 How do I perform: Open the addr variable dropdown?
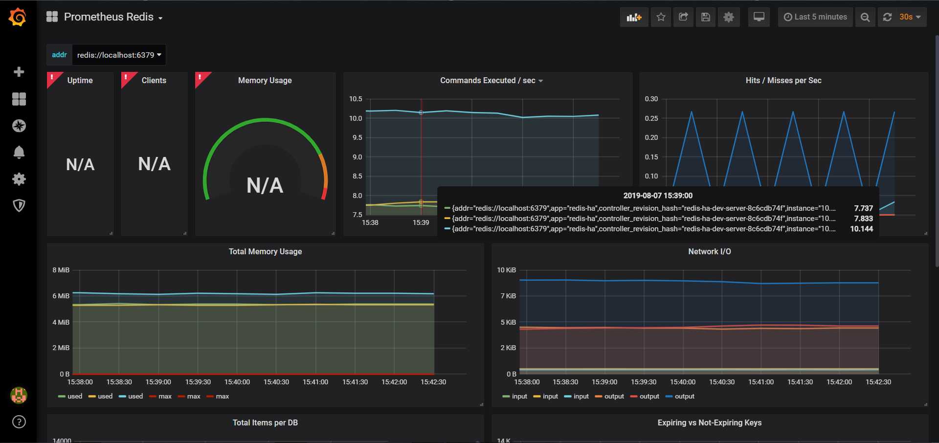[x=119, y=55]
